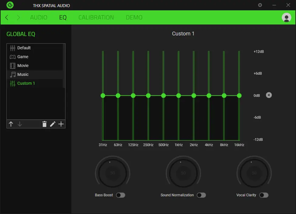This screenshot has height=214, width=296.
Task: Click the add new EQ preset icon
Action: pyautogui.click(x=61, y=124)
